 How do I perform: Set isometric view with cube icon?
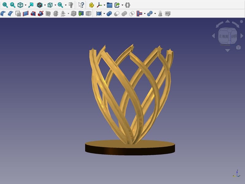coord(20,5)
